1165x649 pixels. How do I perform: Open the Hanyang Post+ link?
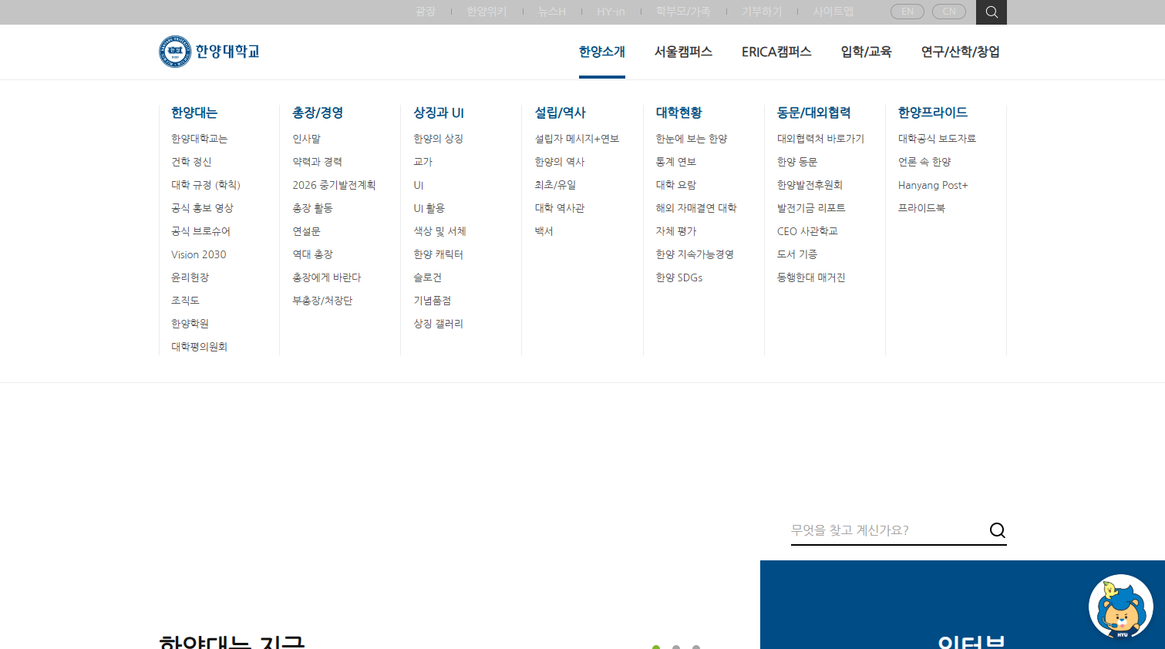click(933, 185)
